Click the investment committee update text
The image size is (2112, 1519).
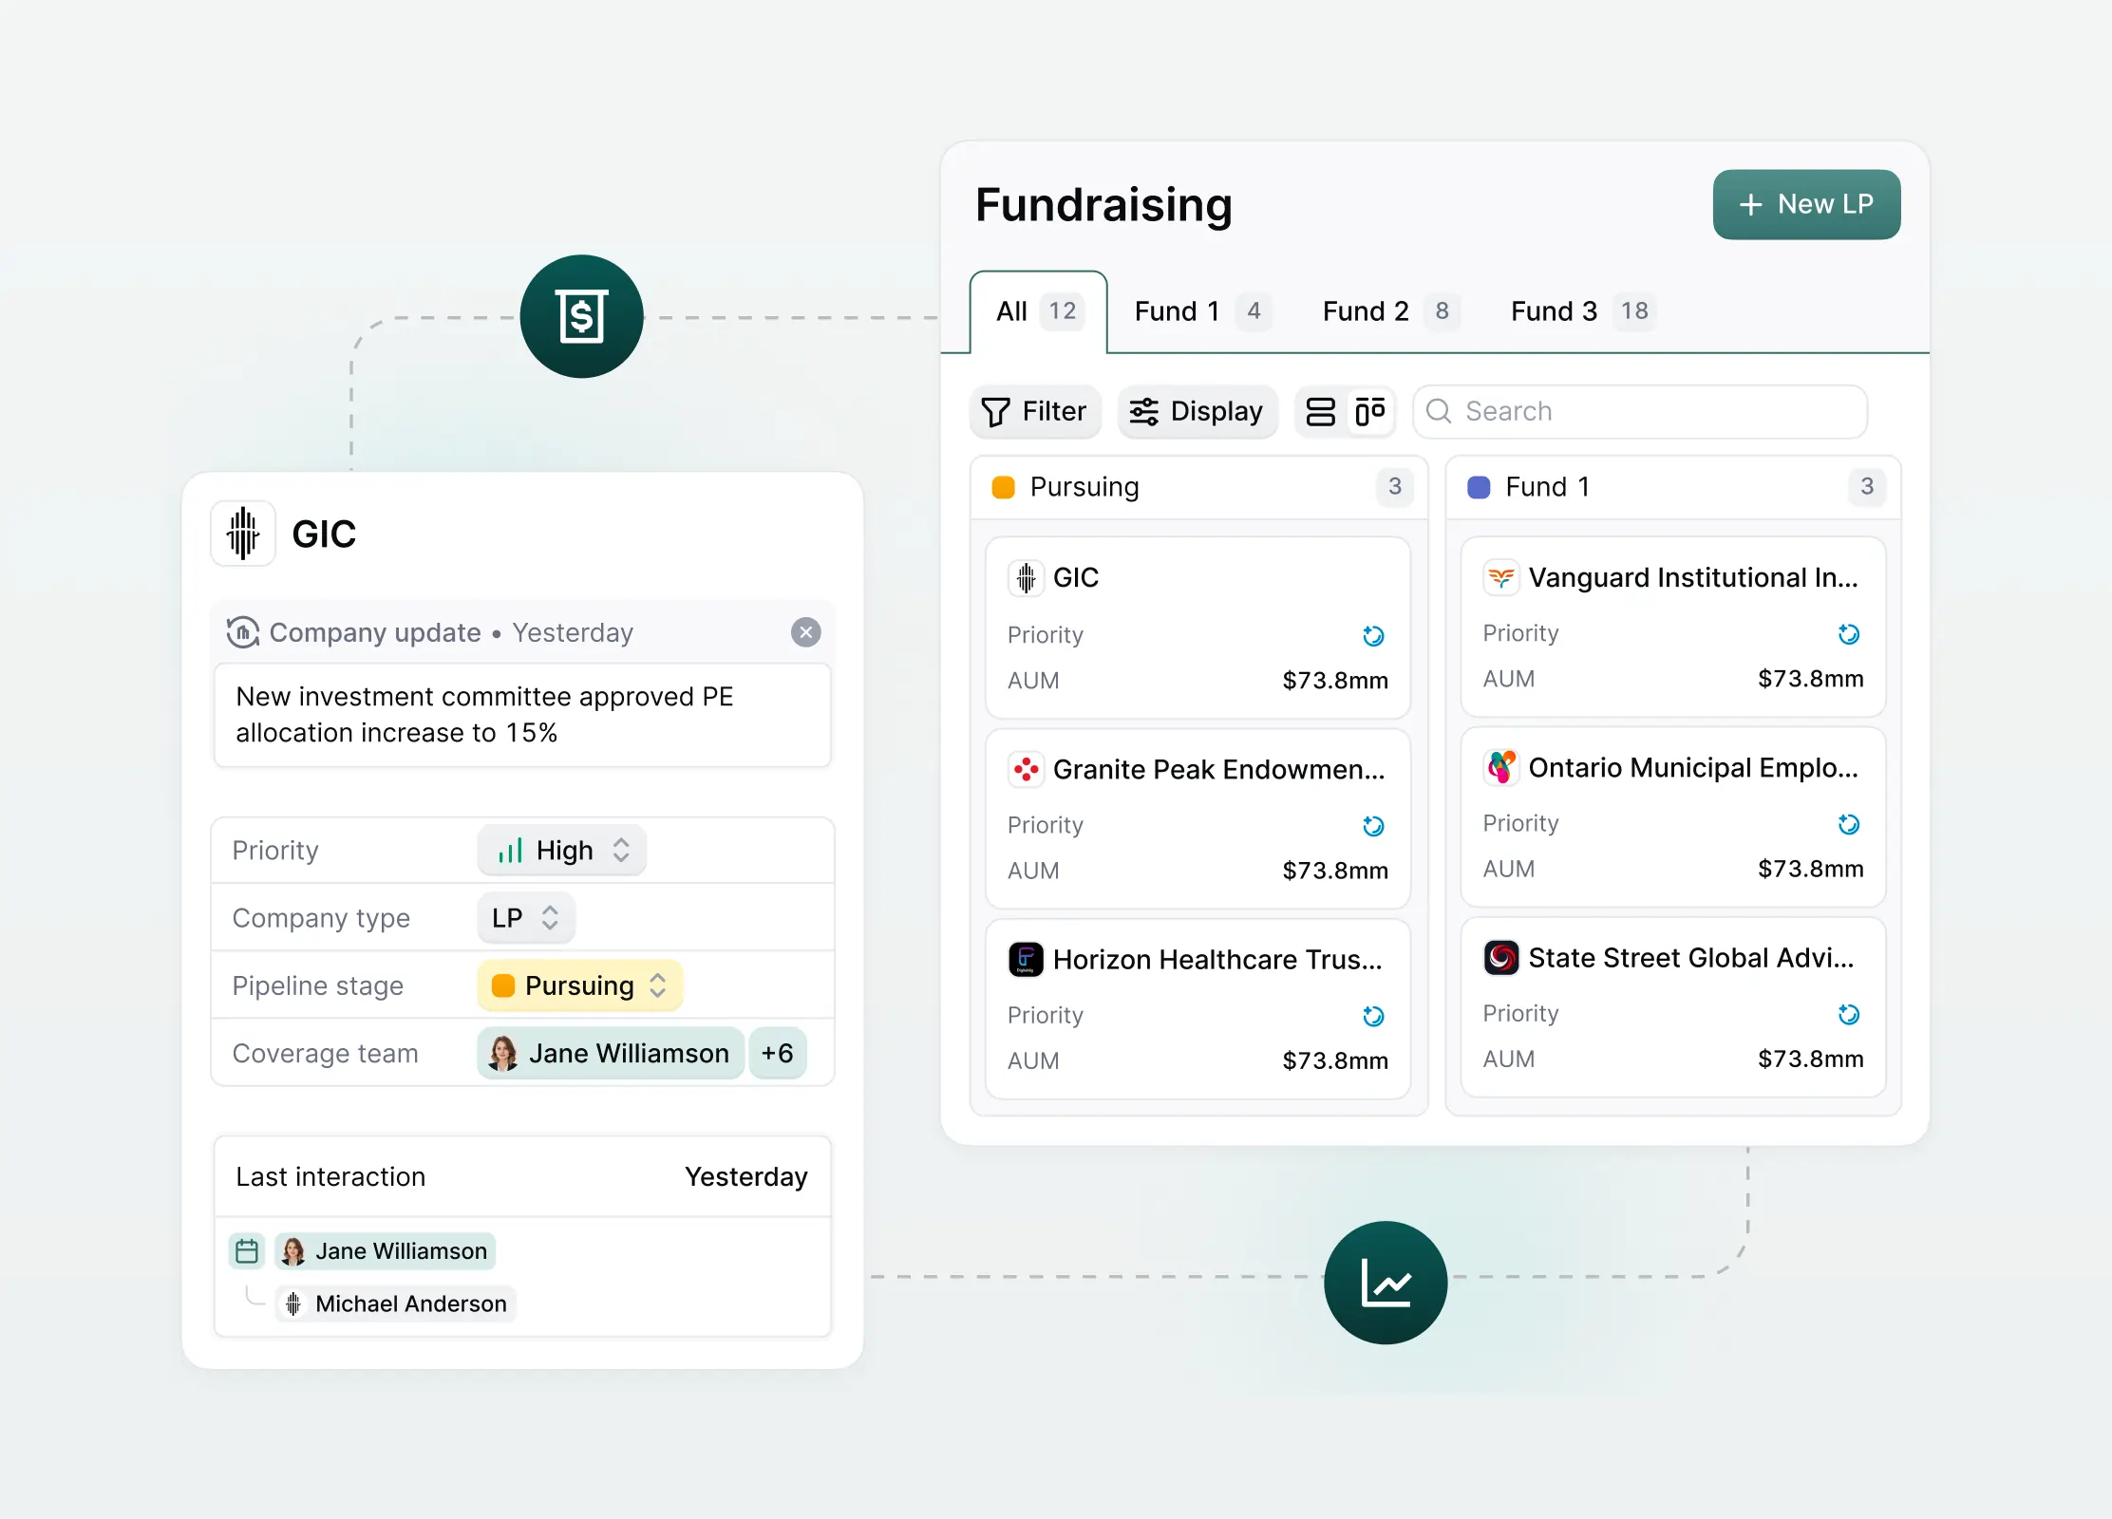(x=484, y=715)
